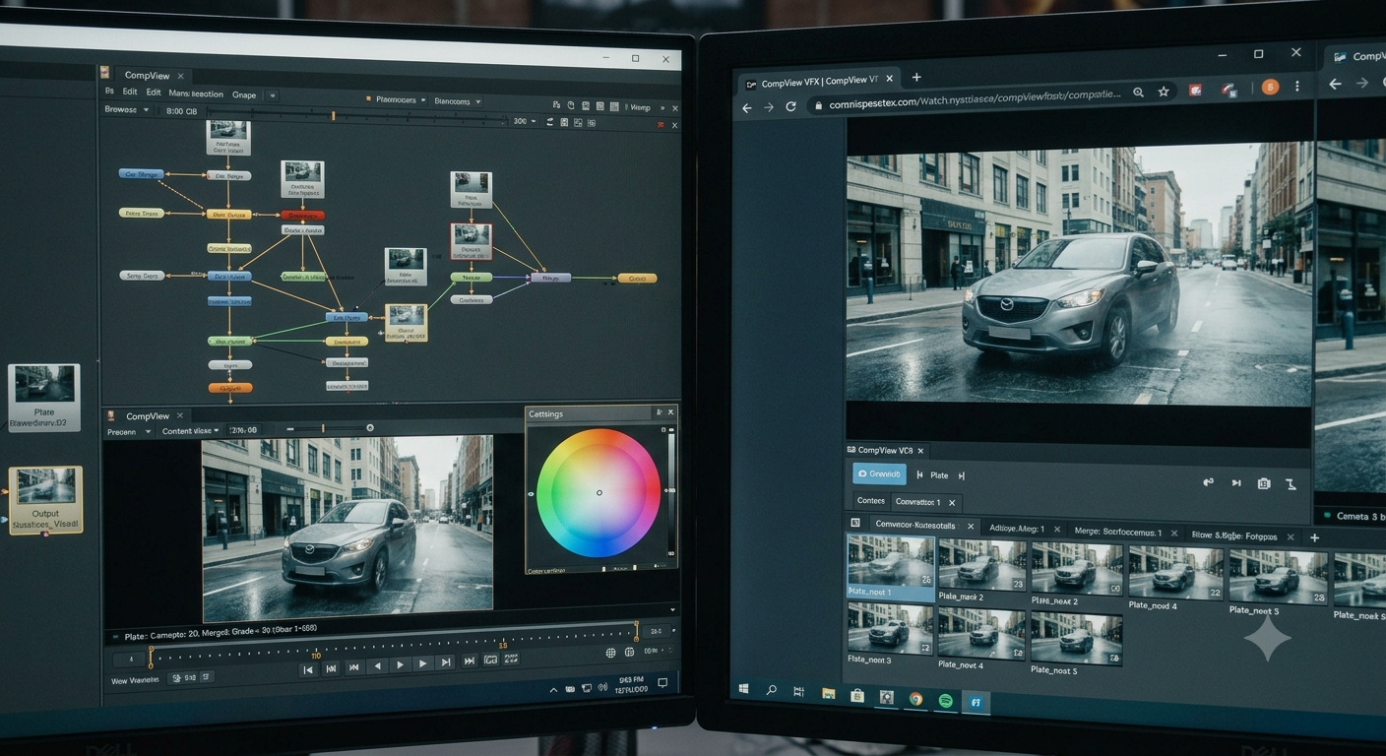Open taskbar search

tap(771, 691)
